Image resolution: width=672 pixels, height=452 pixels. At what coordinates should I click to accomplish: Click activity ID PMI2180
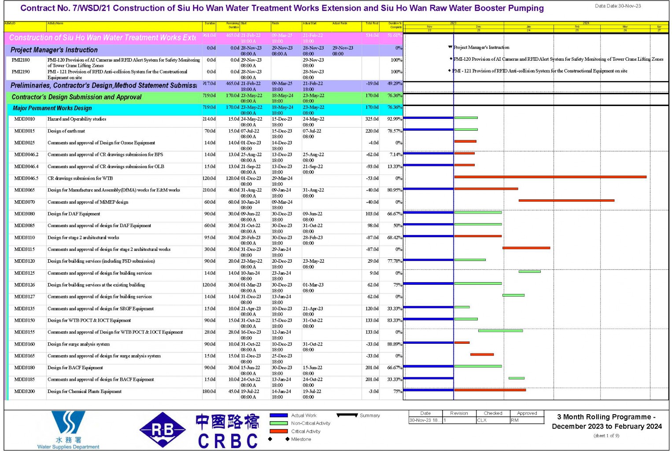click(x=21, y=60)
